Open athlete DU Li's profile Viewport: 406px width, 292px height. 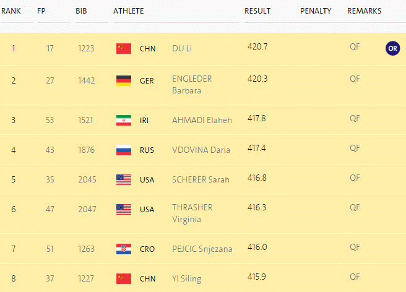pyautogui.click(x=182, y=48)
